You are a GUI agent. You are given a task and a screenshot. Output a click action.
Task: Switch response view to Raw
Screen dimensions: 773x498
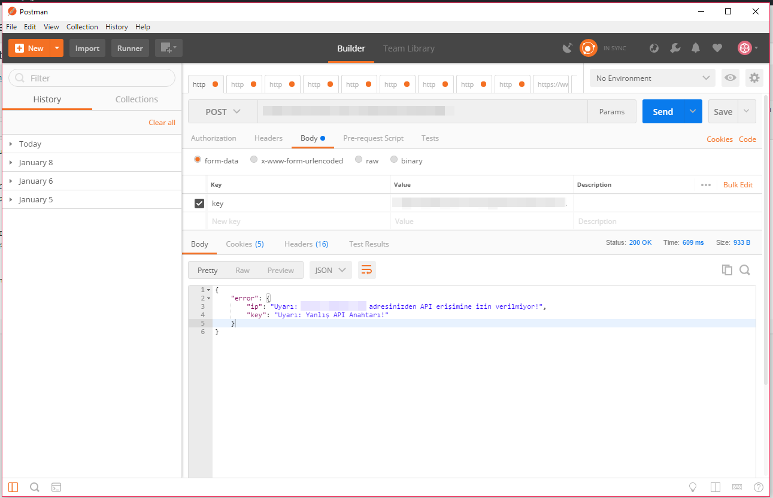242,270
